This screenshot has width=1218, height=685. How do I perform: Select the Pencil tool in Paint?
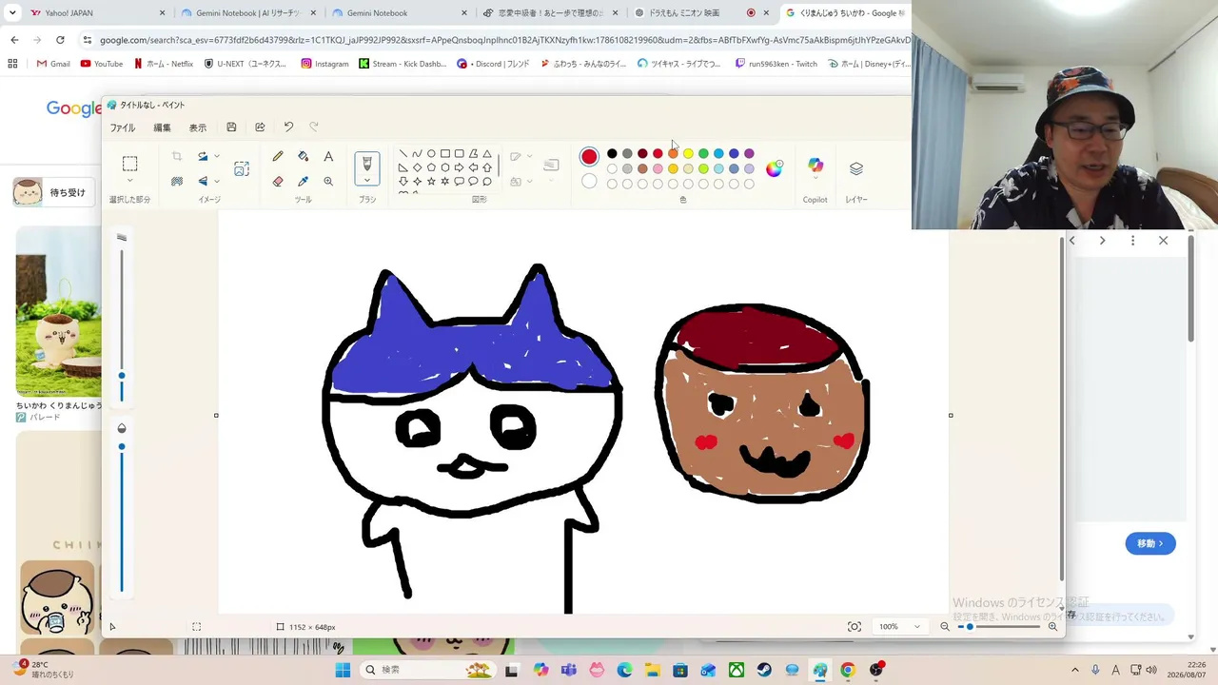[x=278, y=156]
